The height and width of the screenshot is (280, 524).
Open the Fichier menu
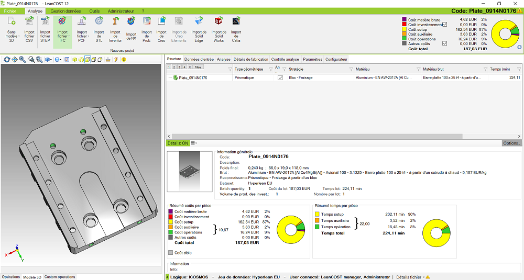point(10,11)
